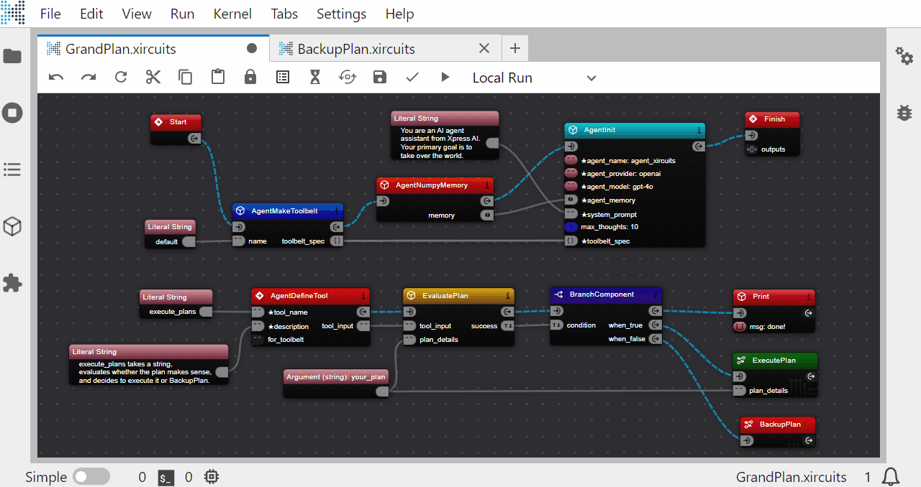Click the notification bell in status bar

coord(891,477)
